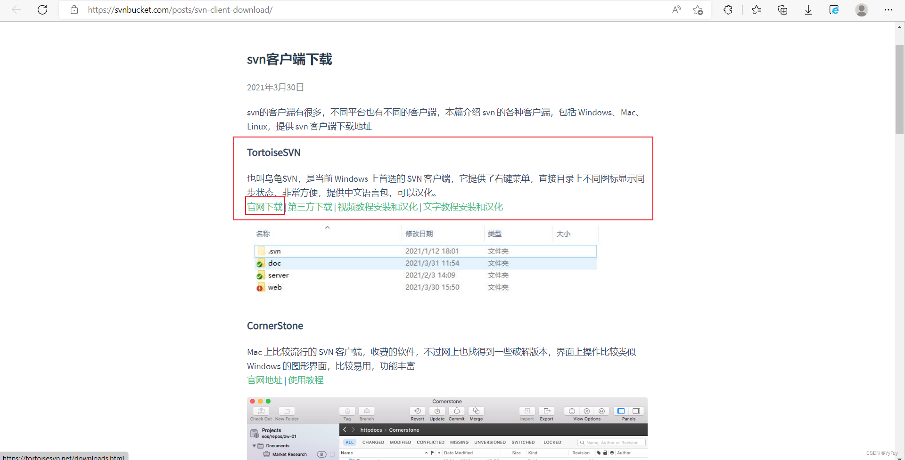Open the 第三方下载 link

(x=310, y=207)
